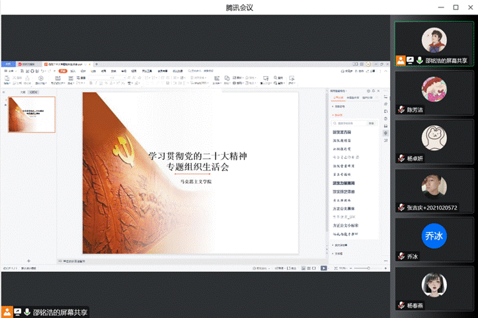Viewport: 478px width, 318px height.
Task: Click 陈芳洁's muted microphone icon
Action: click(401, 110)
